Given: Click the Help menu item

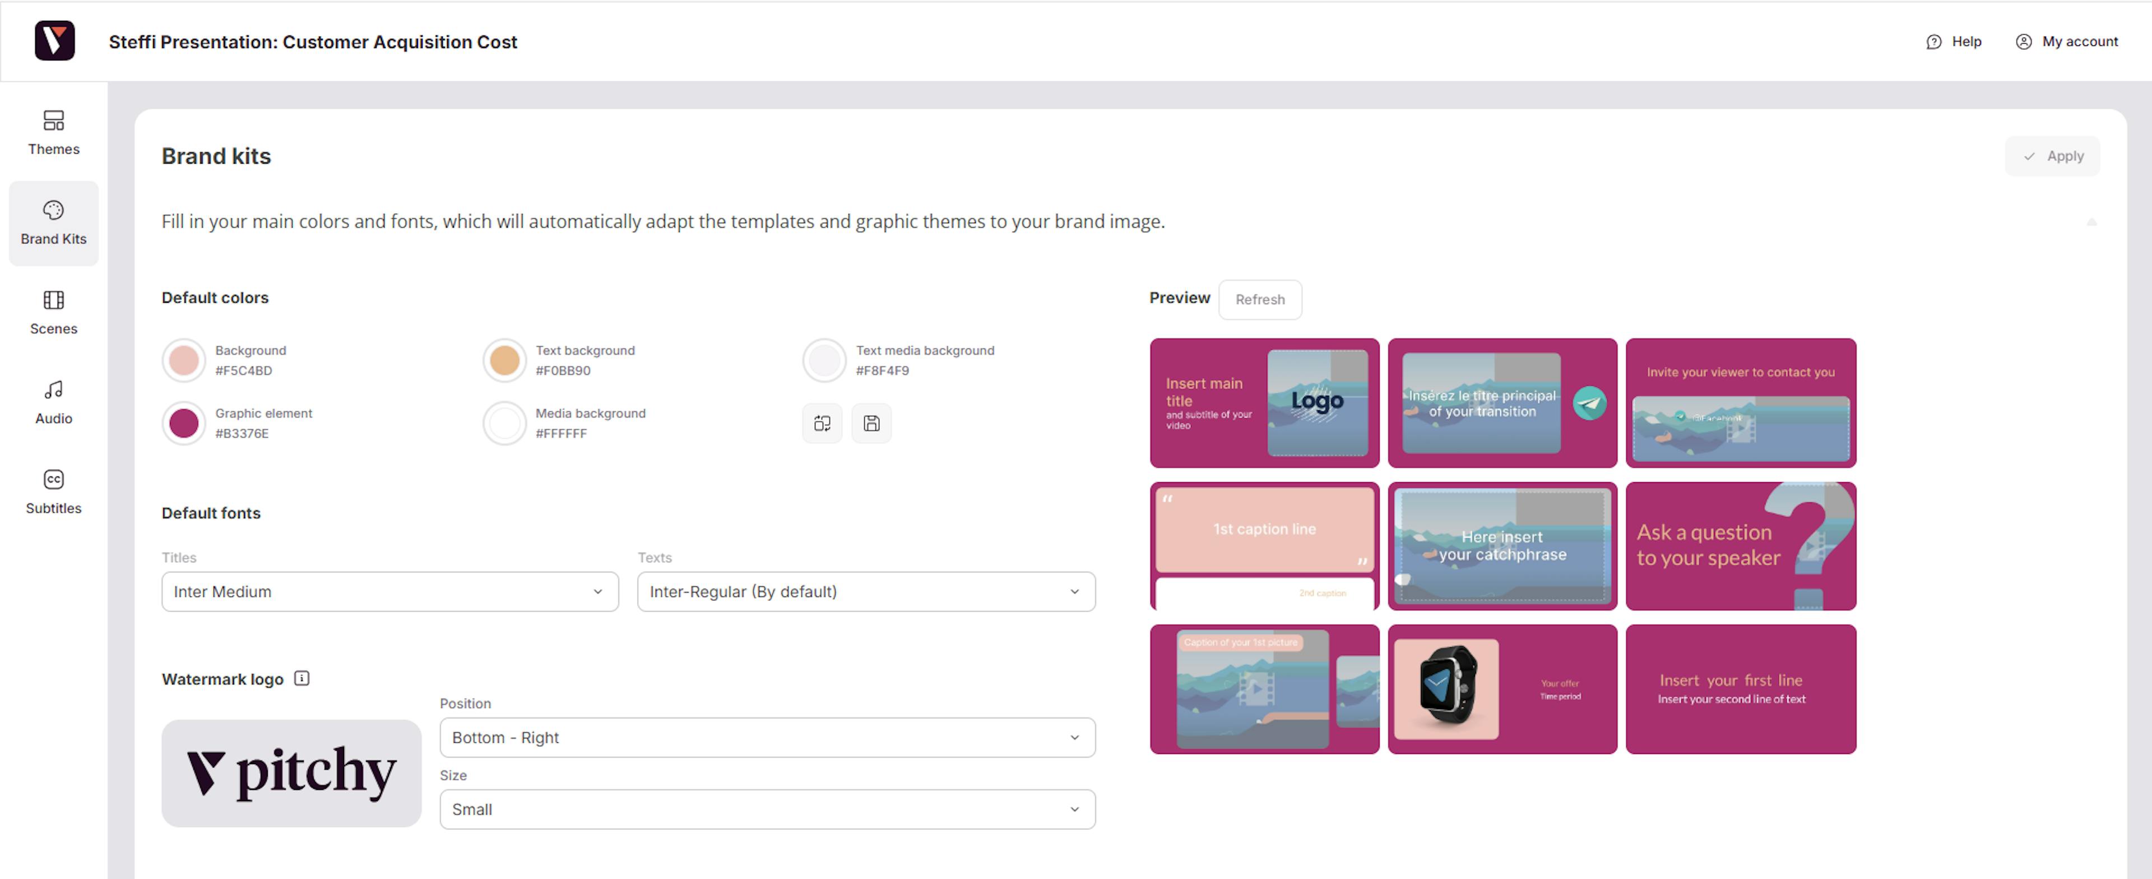Looking at the screenshot, I should tap(1954, 41).
